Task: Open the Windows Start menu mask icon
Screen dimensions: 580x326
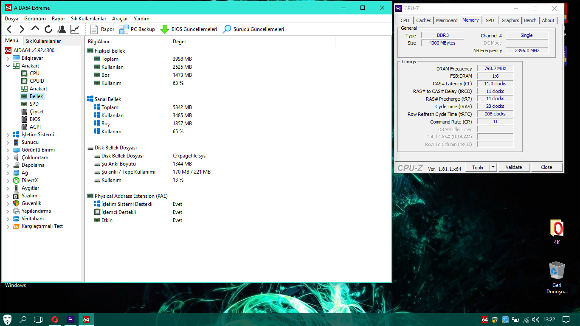Action: 8,320
